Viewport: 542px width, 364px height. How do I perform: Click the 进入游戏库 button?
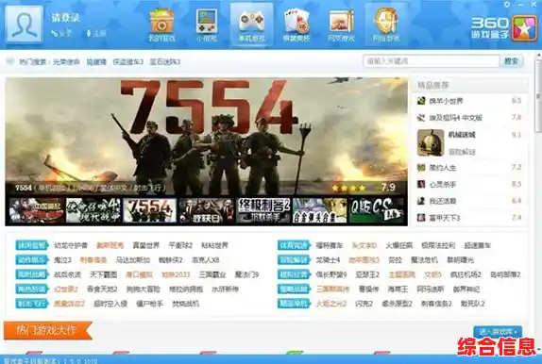(x=498, y=332)
